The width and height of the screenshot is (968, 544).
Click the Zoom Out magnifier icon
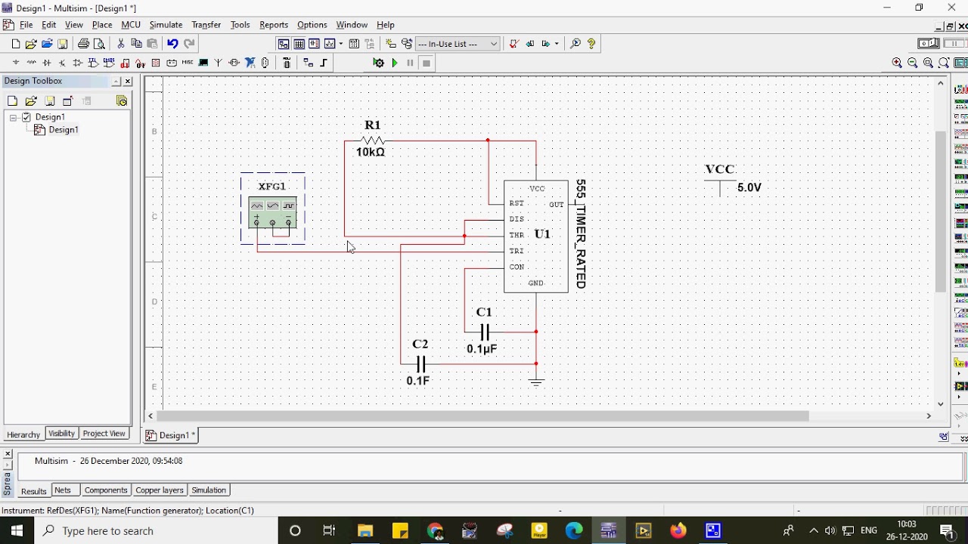913,63
